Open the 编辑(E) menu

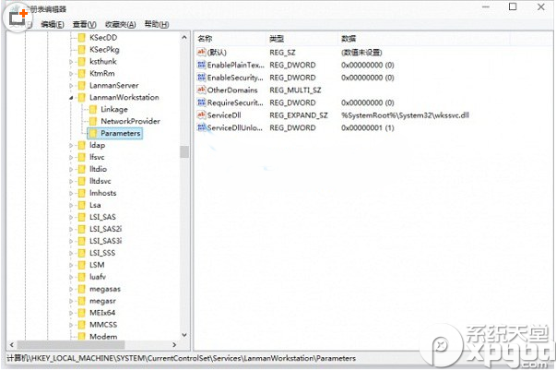coord(53,24)
